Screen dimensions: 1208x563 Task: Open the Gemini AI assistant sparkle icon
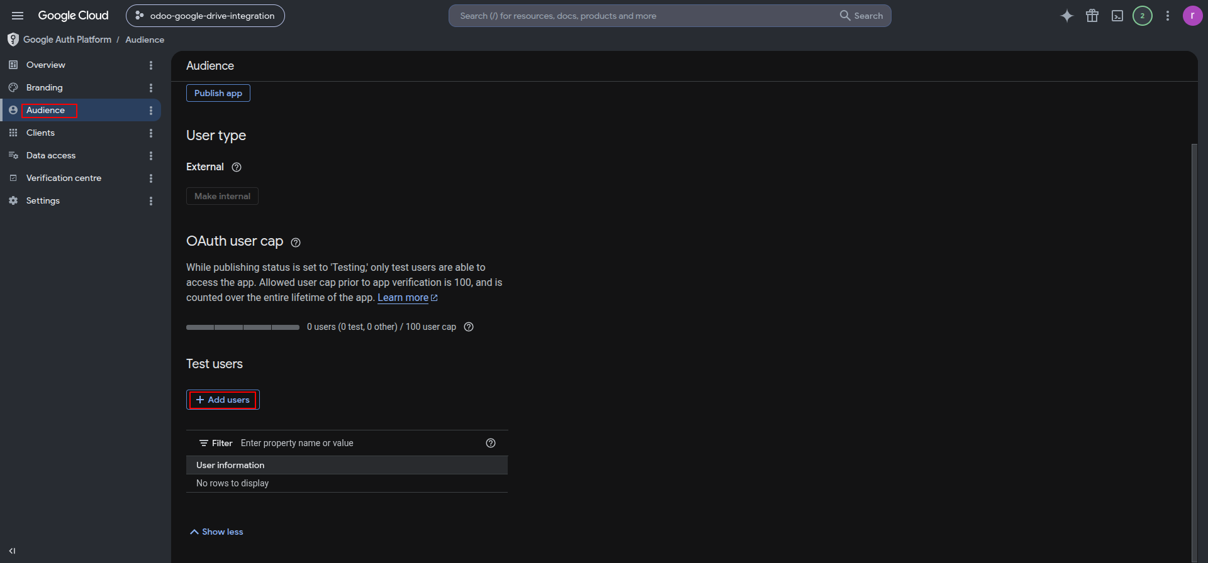tap(1066, 16)
